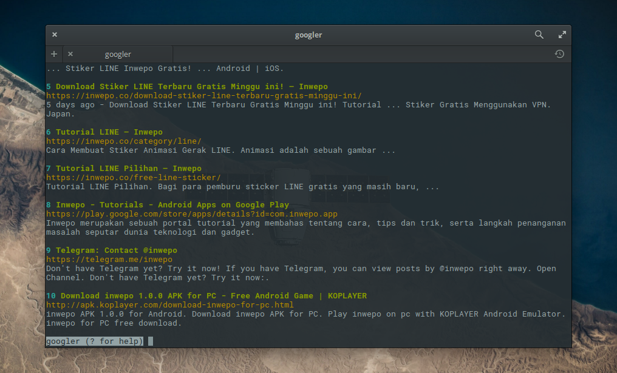Screen dimensions: 617x373
Task: Close the googler tab
Action: click(70, 54)
